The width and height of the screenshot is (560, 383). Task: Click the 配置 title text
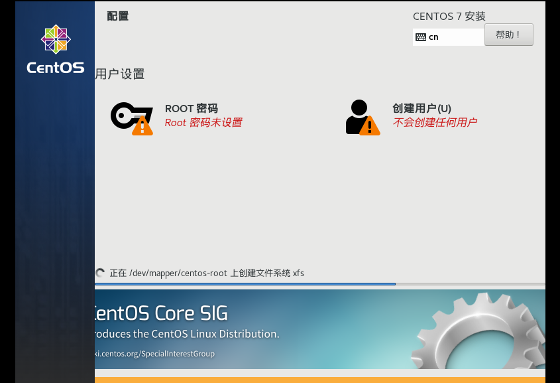(x=117, y=16)
